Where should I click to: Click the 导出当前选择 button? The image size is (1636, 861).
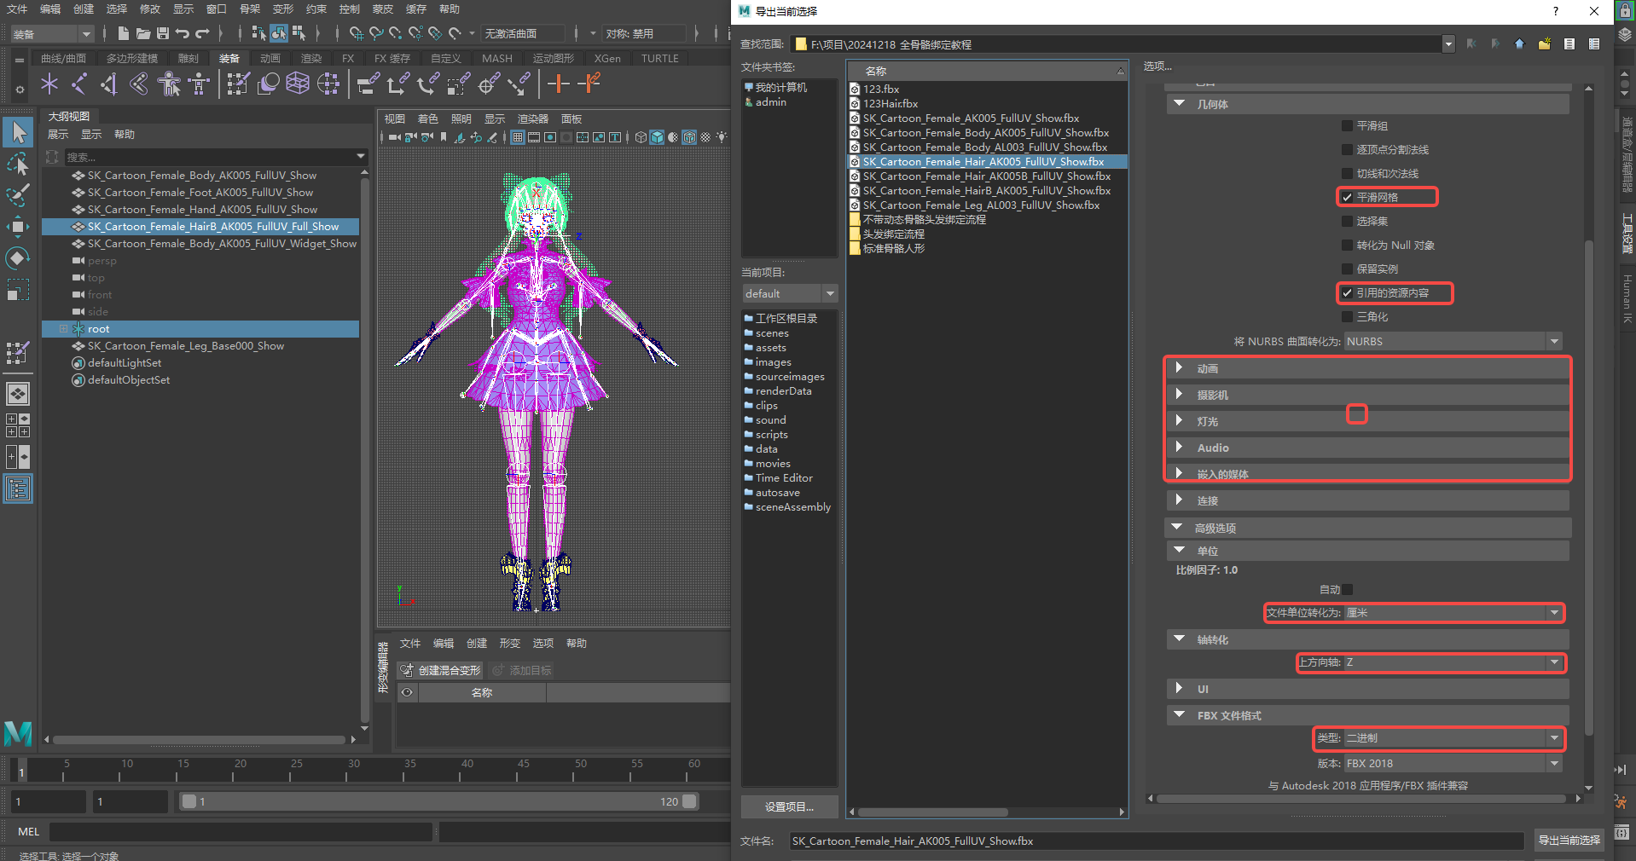[1569, 841]
